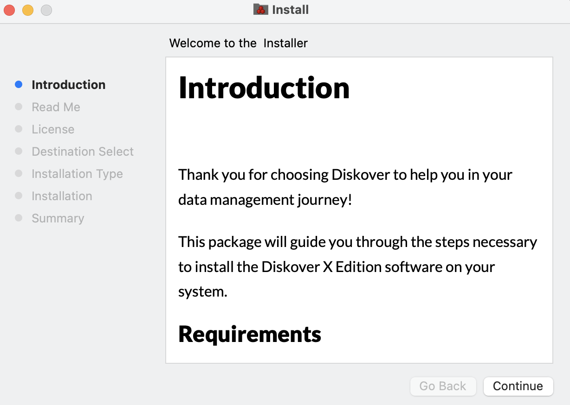Click the Diskover package icon in title bar
This screenshot has width=570, height=405.
(261, 10)
